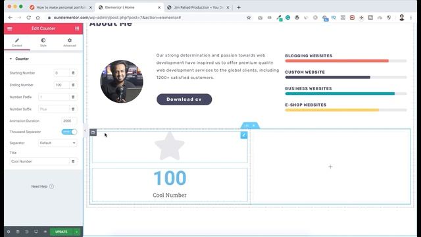The image size is (421, 237).
Task: Click the Number Prefix field
Action: (x=54, y=97)
